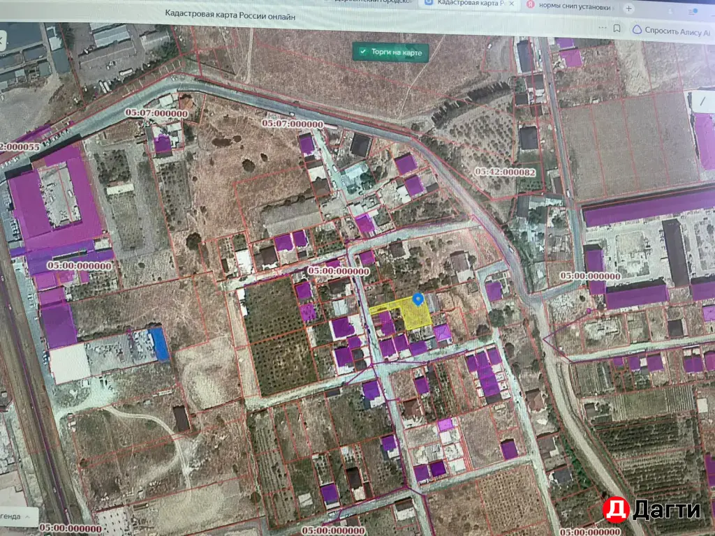Click 'Кадастровая карта России онлайн' page title
Screen dimensions: 715x536
click(230, 15)
